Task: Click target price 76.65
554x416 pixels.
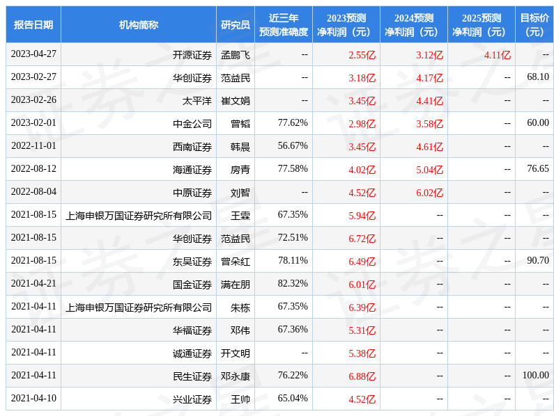Action: 538,168
